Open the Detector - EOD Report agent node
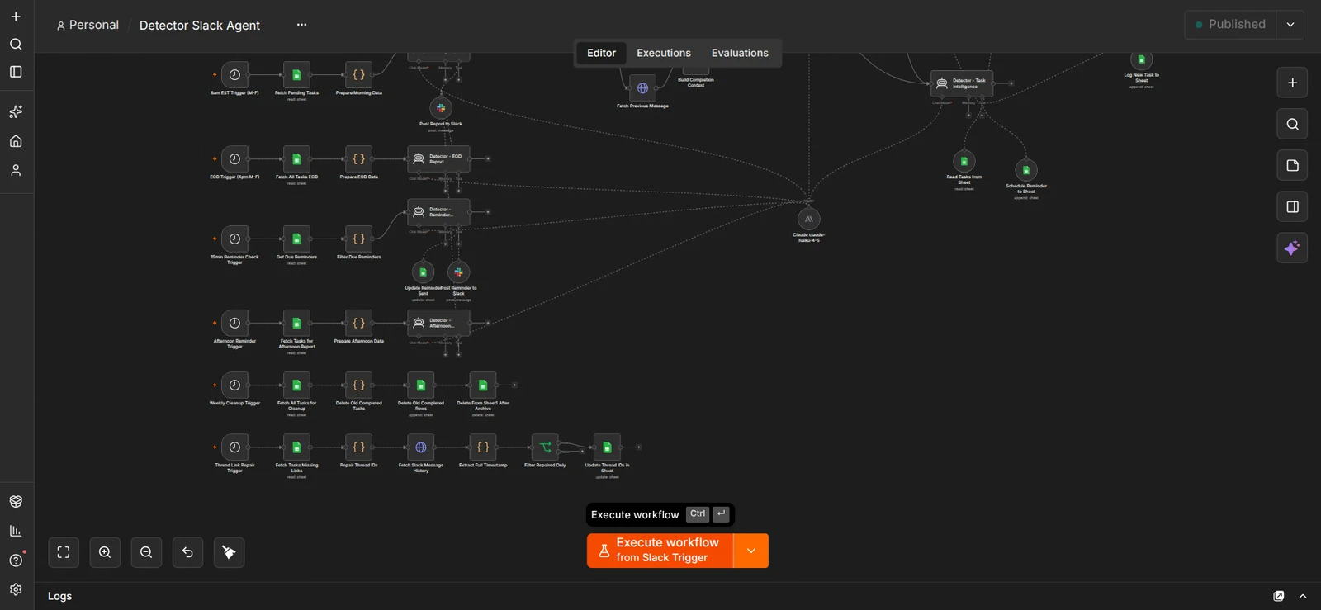1321x610 pixels. (x=438, y=158)
